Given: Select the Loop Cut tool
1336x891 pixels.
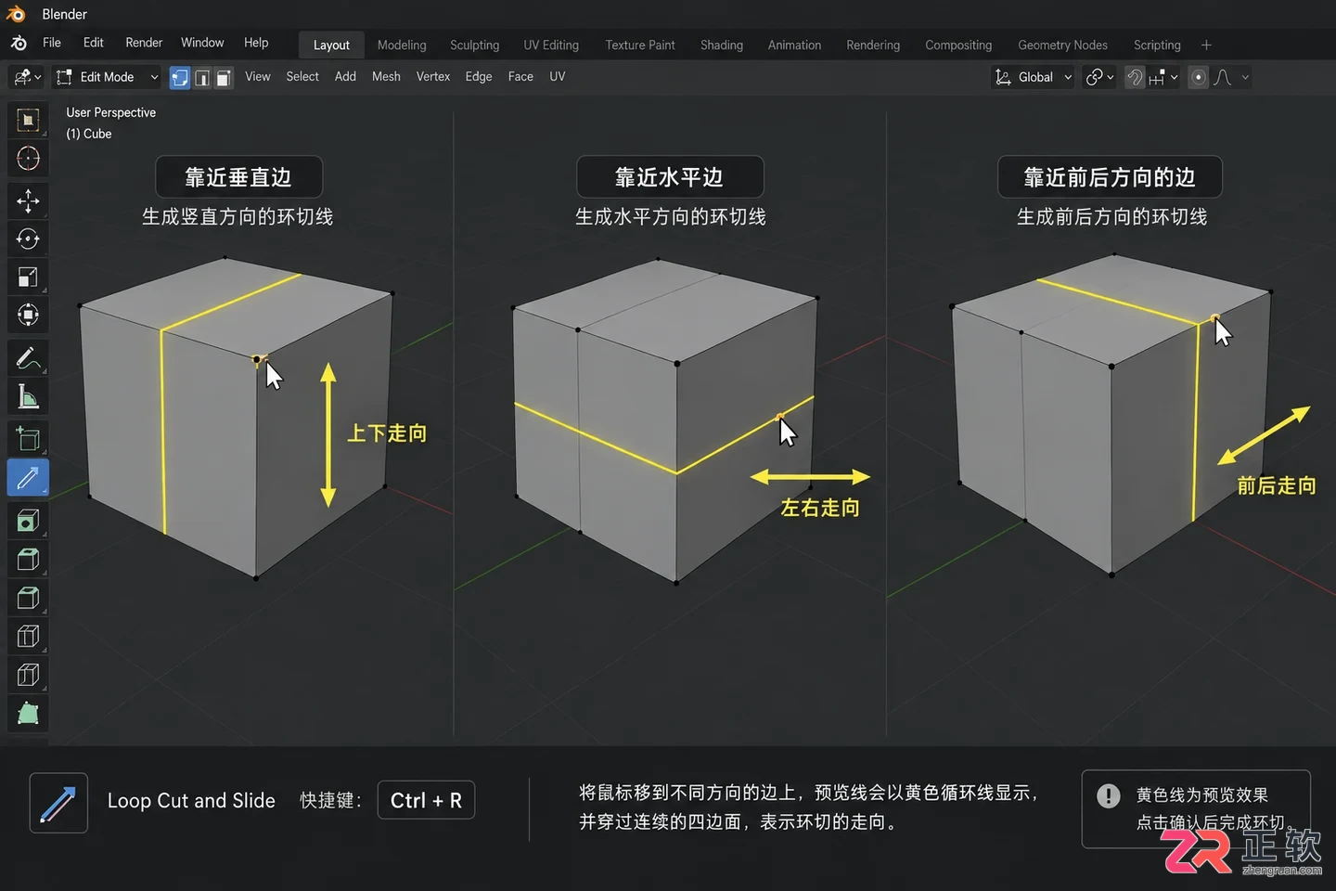Looking at the screenshot, I should click(x=28, y=637).
